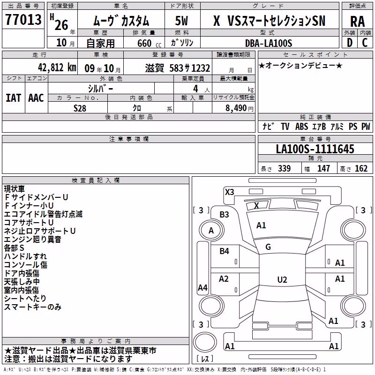Click length value 339
Screen dimensions: 375x375
pos(285,168)
